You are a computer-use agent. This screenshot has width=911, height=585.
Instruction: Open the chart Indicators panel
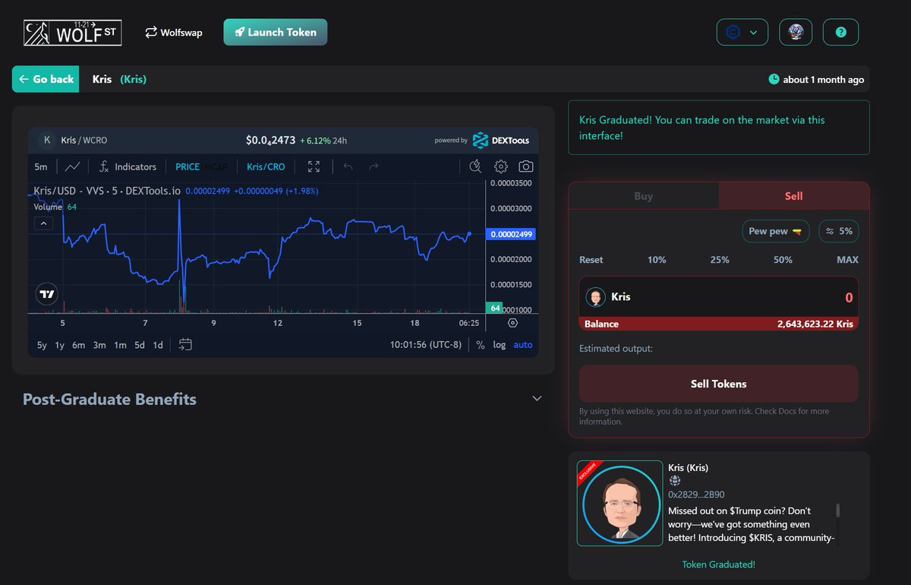(128, 166)
